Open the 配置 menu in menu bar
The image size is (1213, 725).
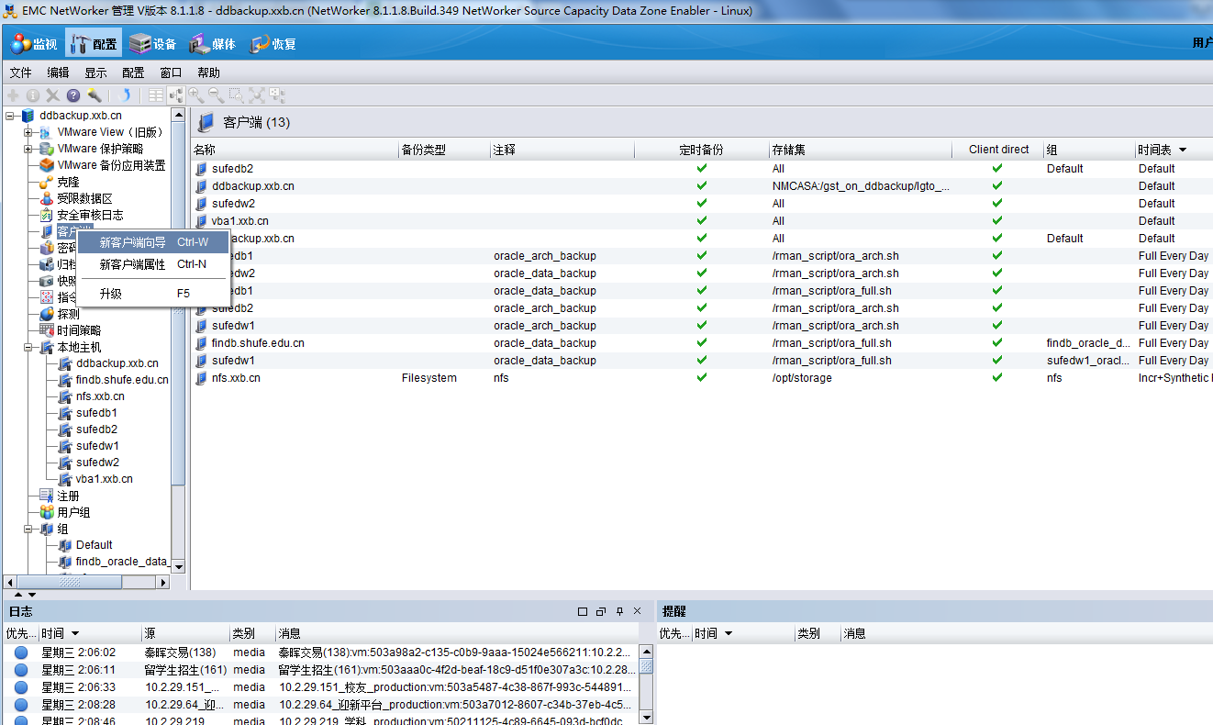133,72
